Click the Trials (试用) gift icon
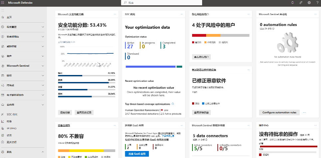This screenshot has width=321, height=158. click(x=3, y=135)
